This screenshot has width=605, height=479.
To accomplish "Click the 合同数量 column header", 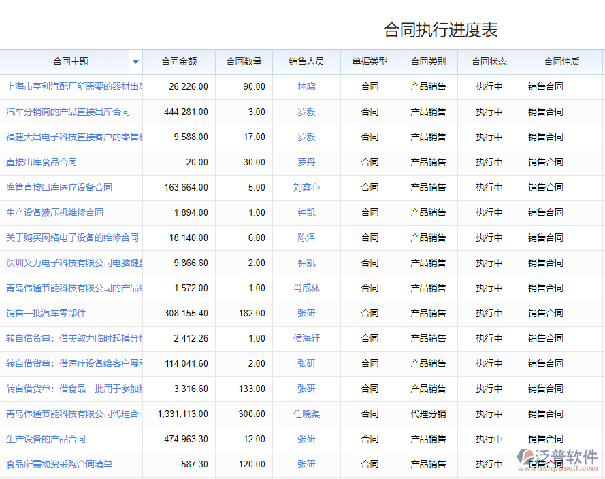I will 244,62.
